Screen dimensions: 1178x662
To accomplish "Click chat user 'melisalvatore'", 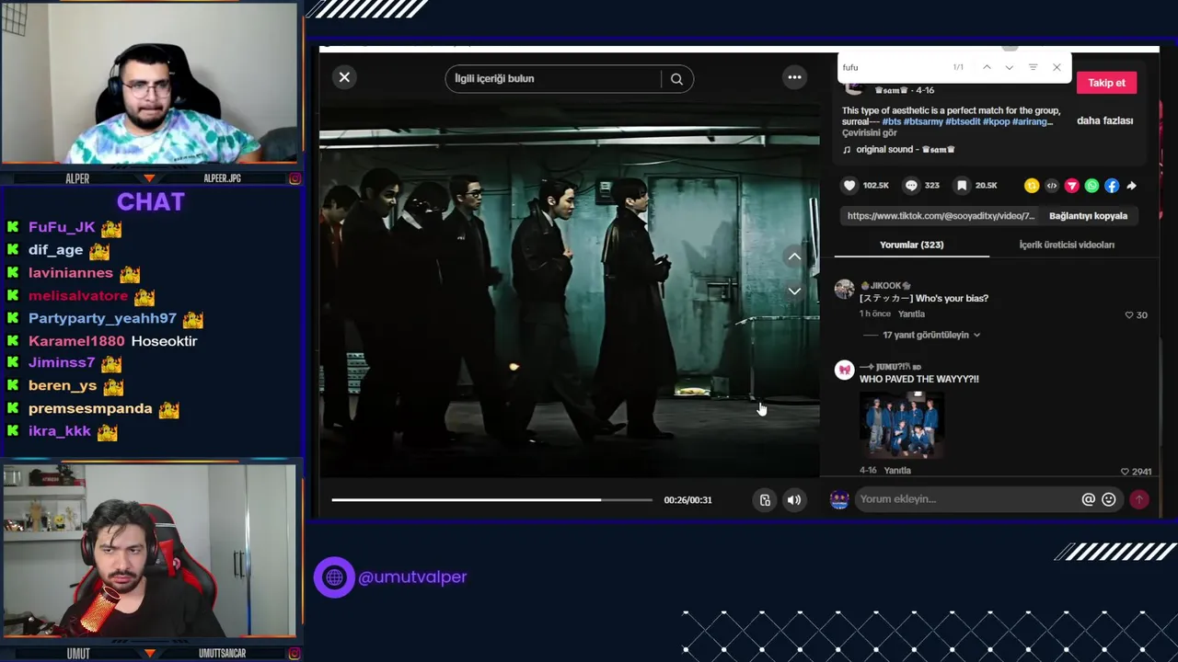I will [78, 296].
